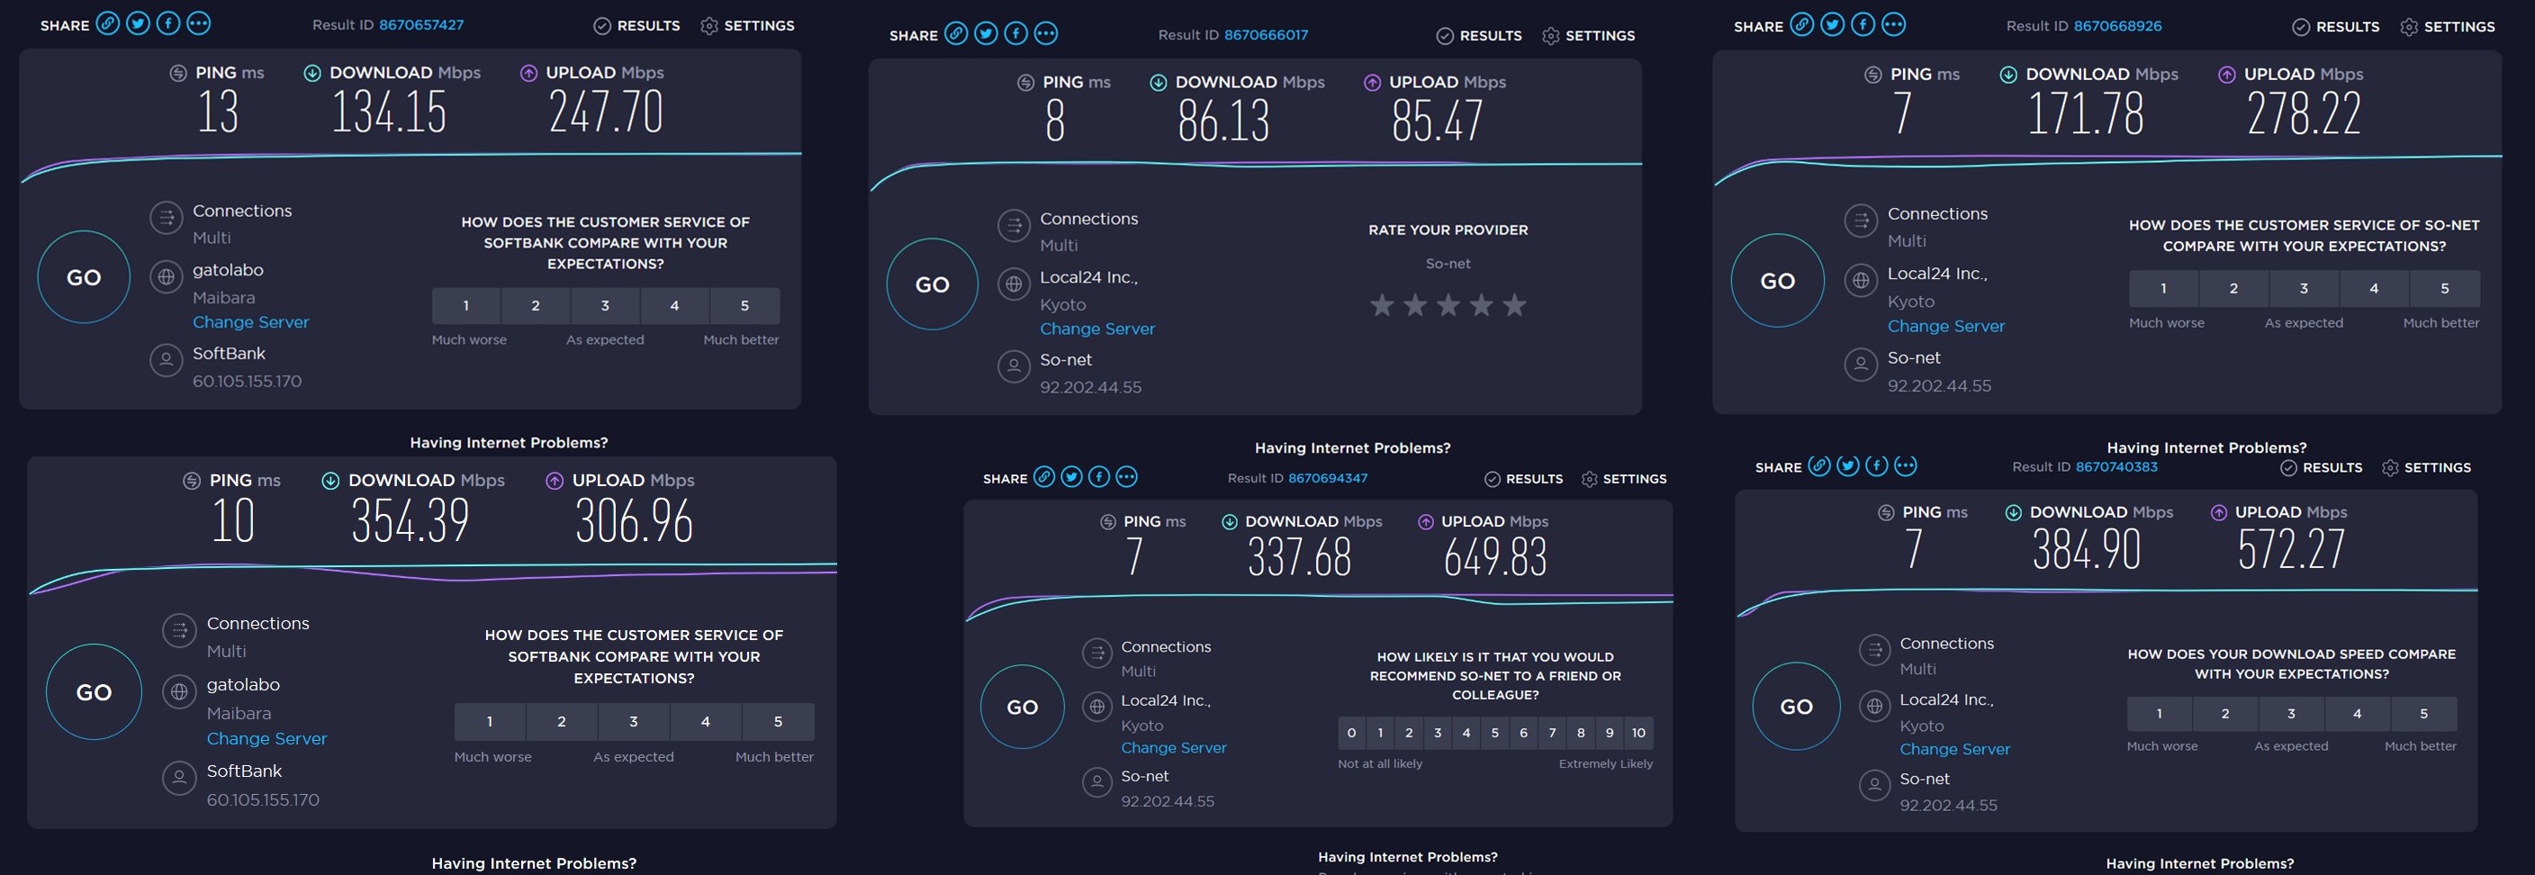This screenshot has width=2535, height=875.
Task: Open Settings tab for result 8670740383
Action: [2425, 467]
